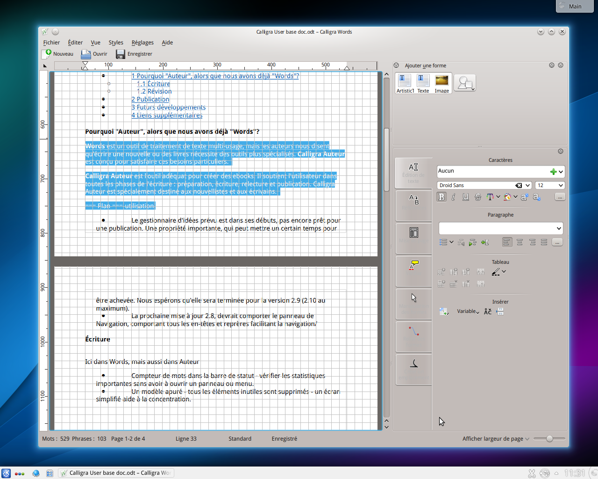Click green plus to create character style
Viewport: 598px width, 479px height.
click(553, 172)
